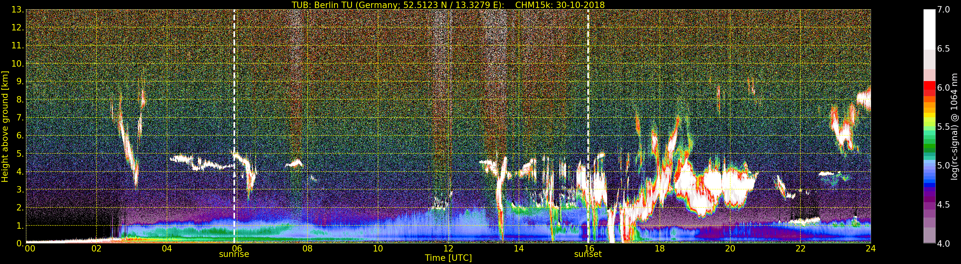This screenshot has height=264, width=961.
Task: Click the '20' time axis tick label
Action: [730, 249]
